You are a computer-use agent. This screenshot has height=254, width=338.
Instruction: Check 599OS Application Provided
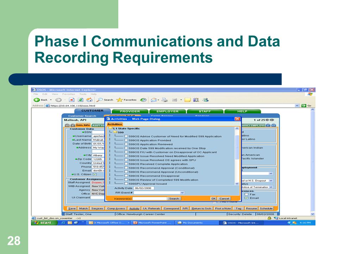click(126, 140)
